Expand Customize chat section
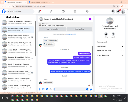 110,42
